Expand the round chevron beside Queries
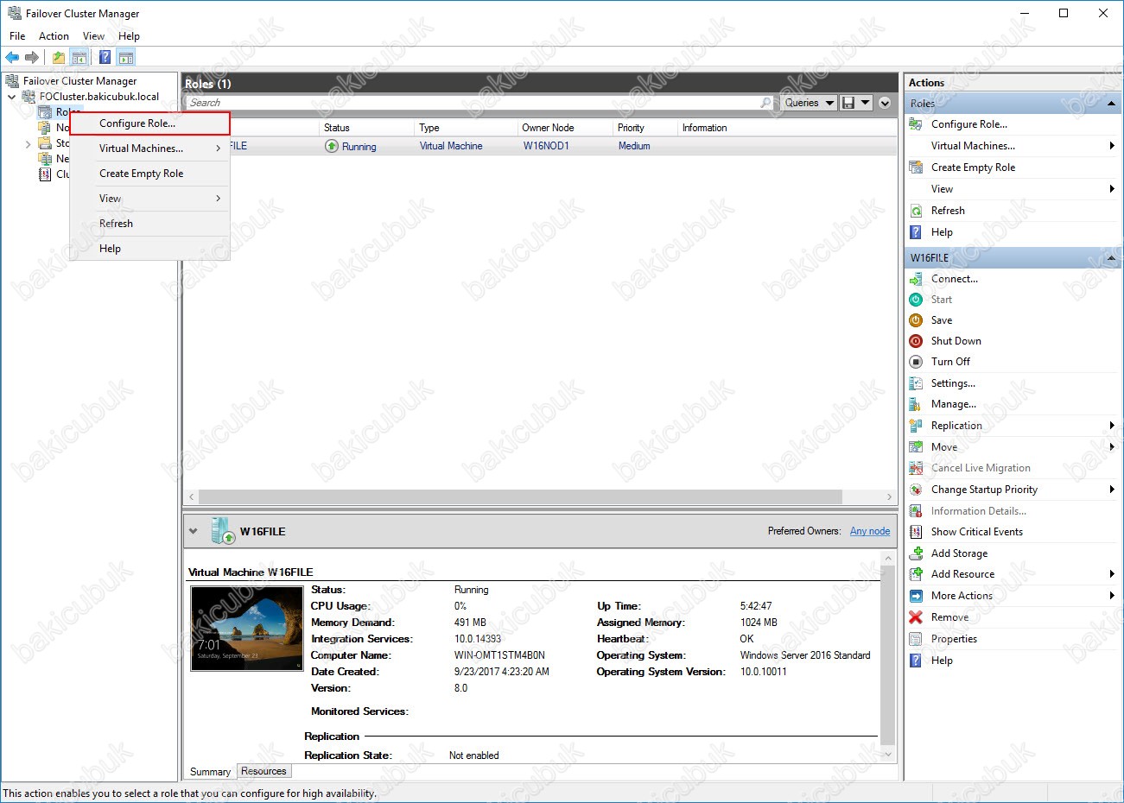This screenshot has height=803, width=1124. point(885,103)
